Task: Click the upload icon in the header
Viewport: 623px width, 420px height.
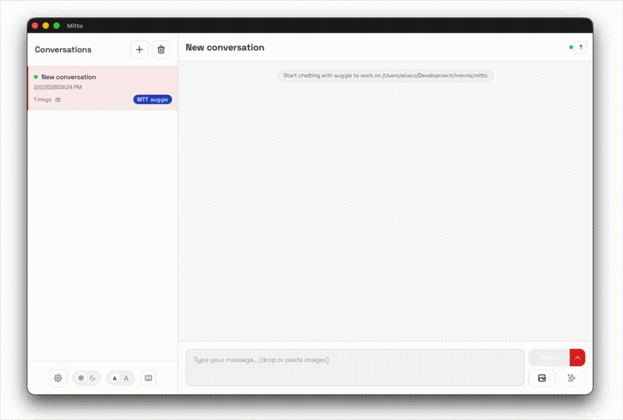Action: coord(581,47)
